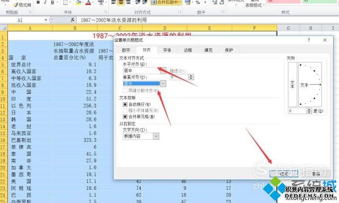Screen dimensions: 339x203
Task: Click the formula bar text
Action: [x=114, y=20]
